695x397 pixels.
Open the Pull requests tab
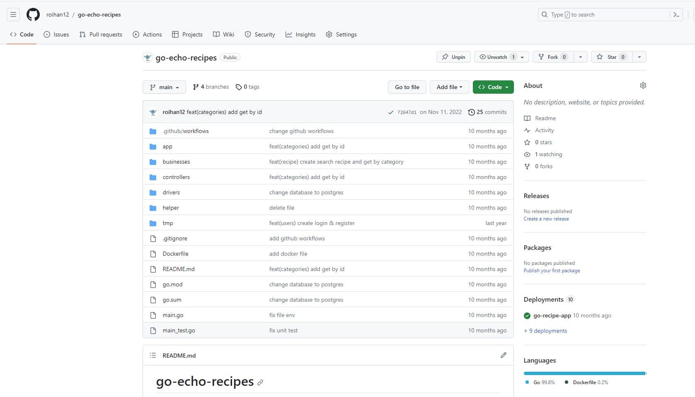(100, 34)
